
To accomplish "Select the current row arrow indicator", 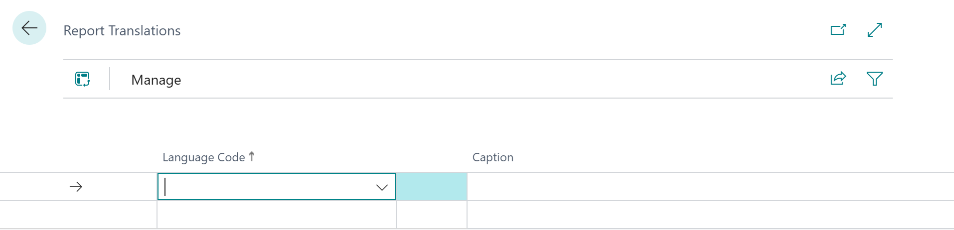I will click(76, 187).
